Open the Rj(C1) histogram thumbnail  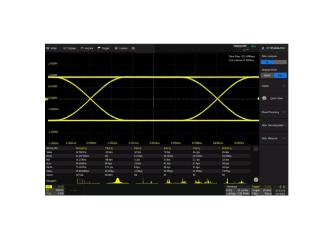coord(147,180)
